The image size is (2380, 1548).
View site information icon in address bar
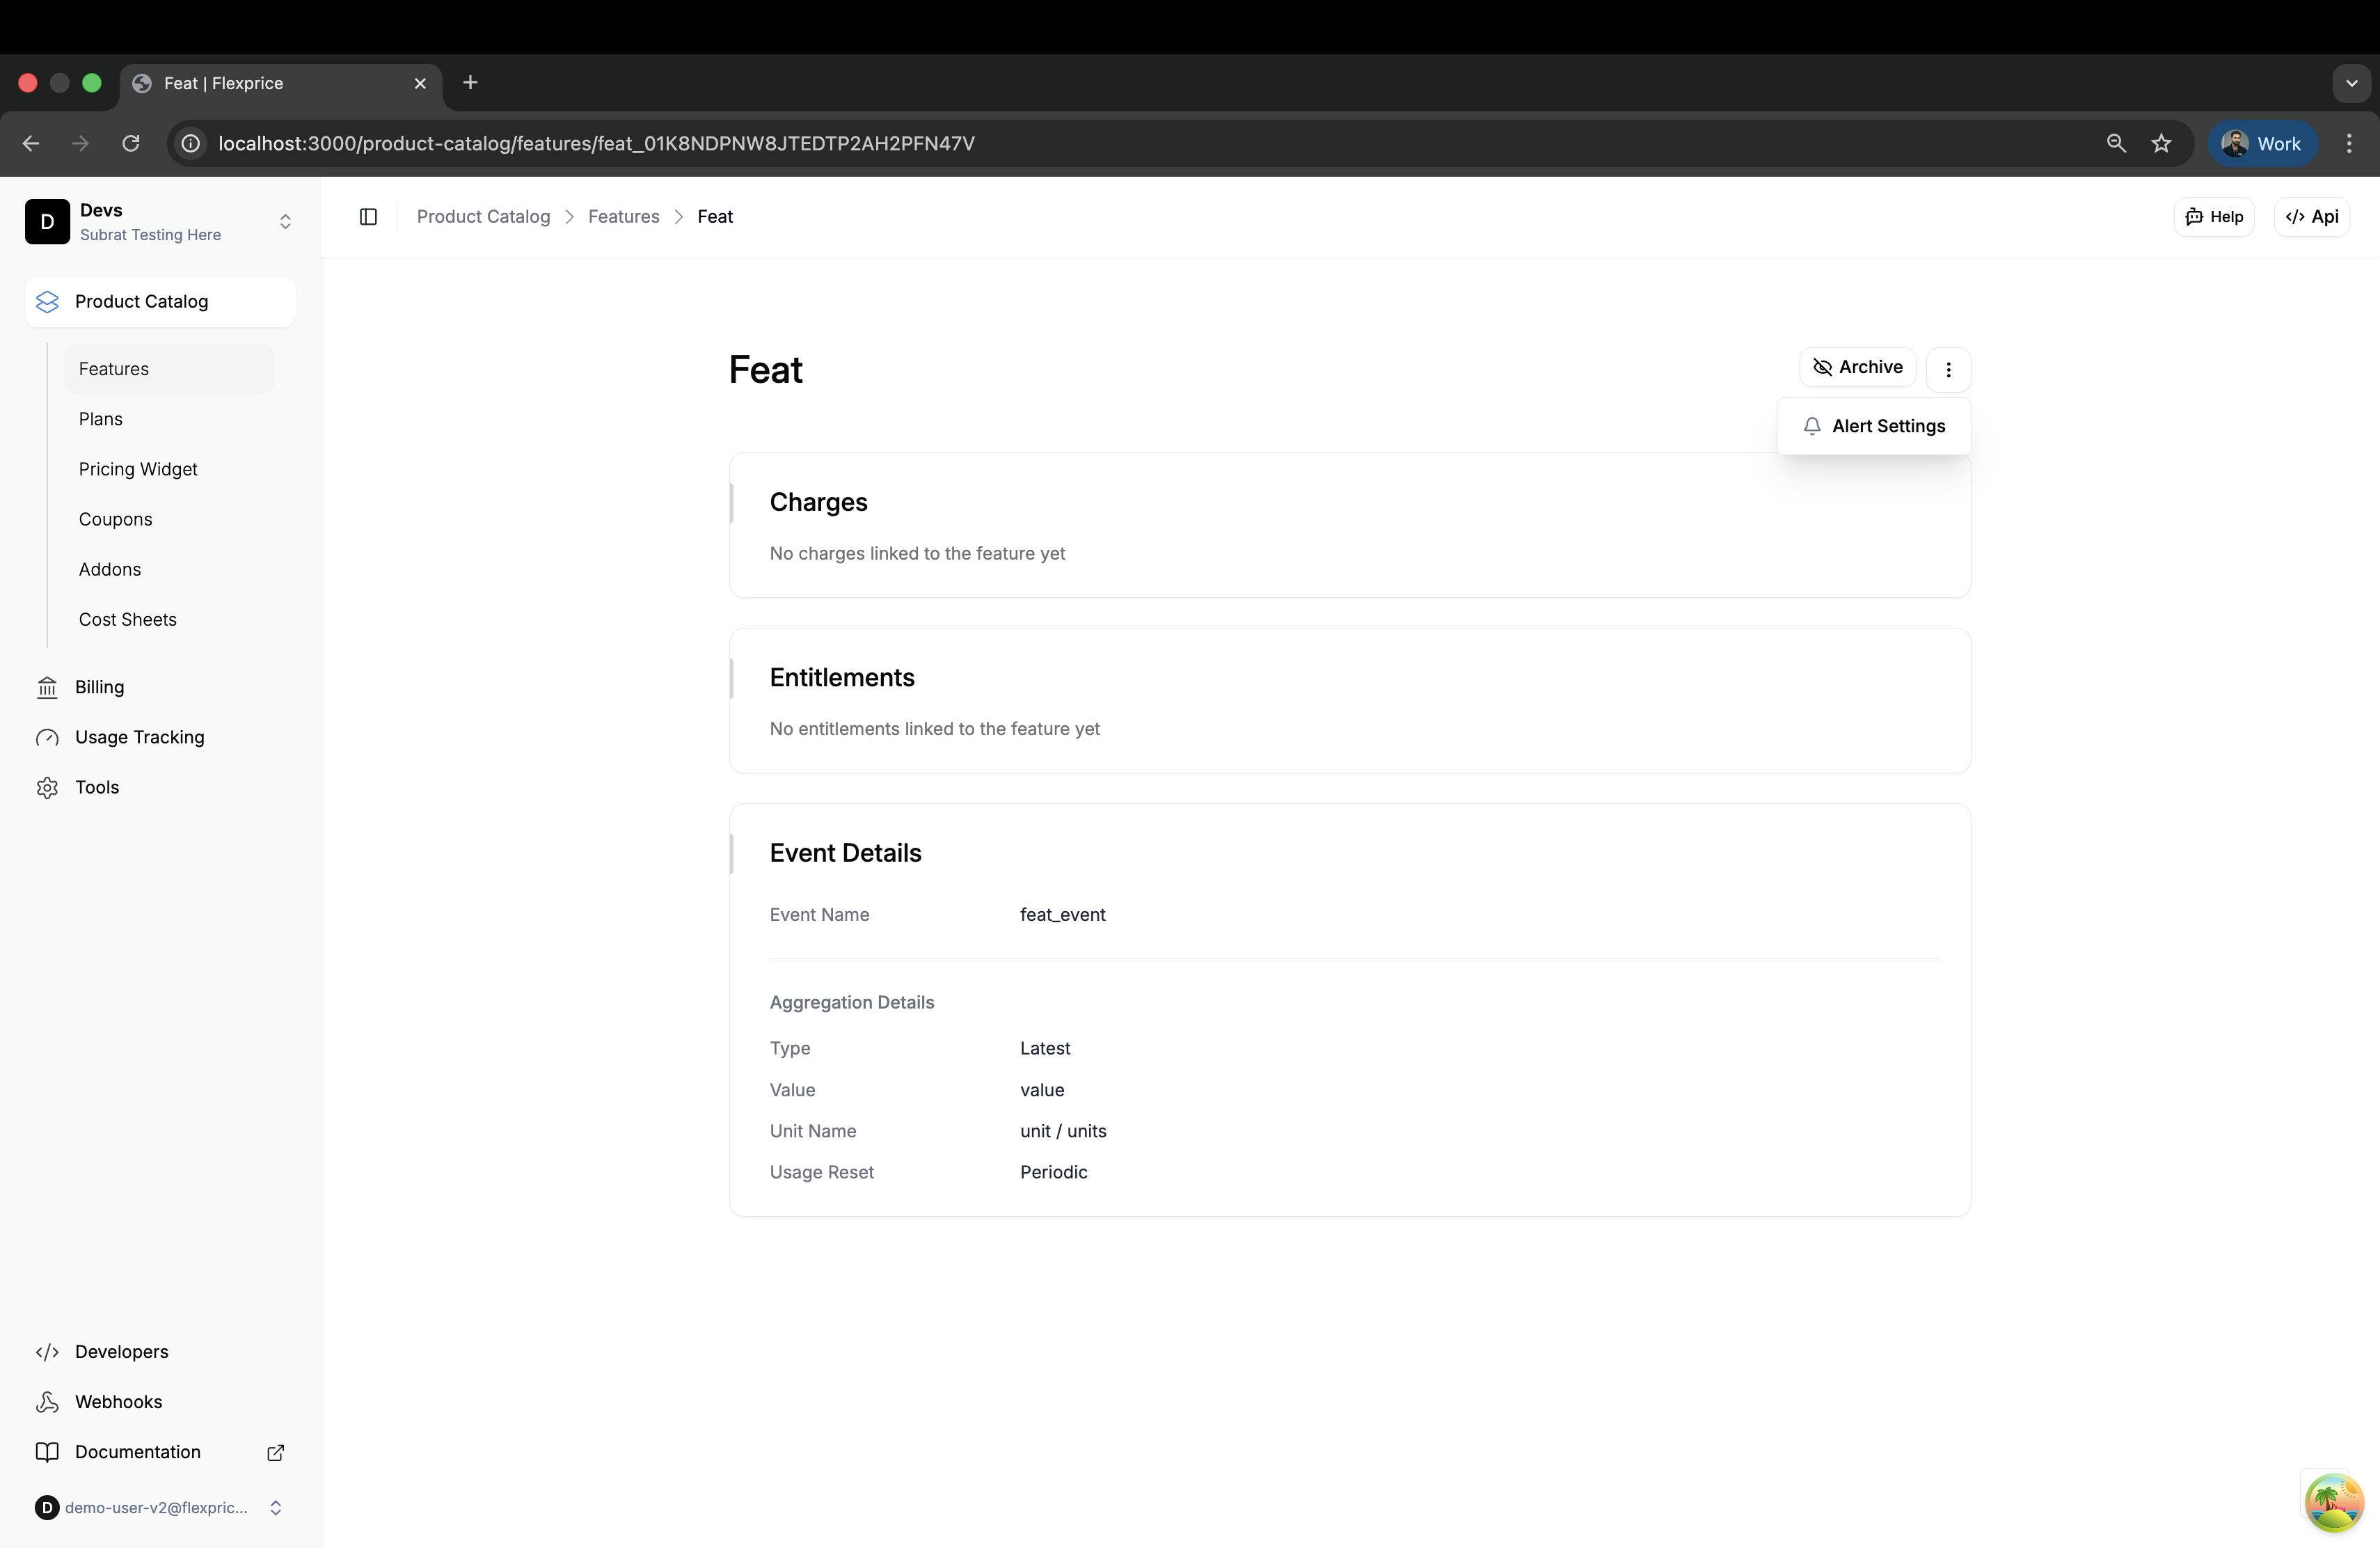point(190,143)
